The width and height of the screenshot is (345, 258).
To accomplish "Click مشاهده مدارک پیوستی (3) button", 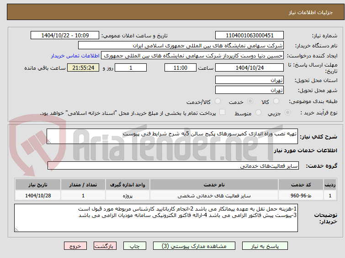I will pyautogui.click(x=194, y=246).
